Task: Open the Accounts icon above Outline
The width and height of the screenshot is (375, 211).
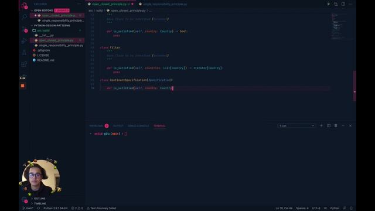Action: (25, 199)
